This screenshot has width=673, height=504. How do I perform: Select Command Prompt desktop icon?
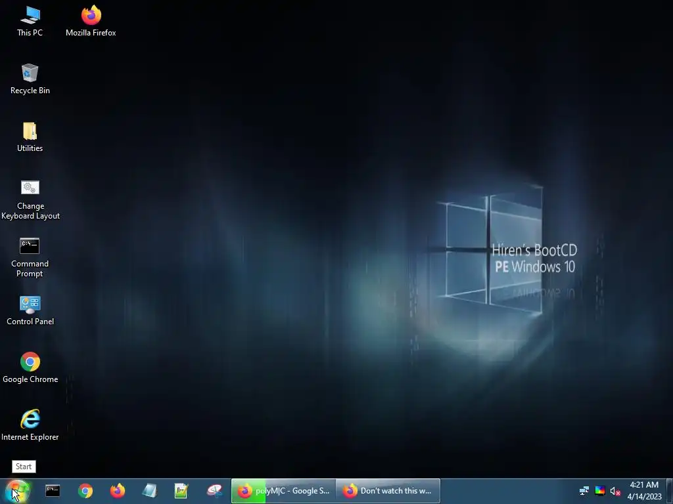pos(30,257)
